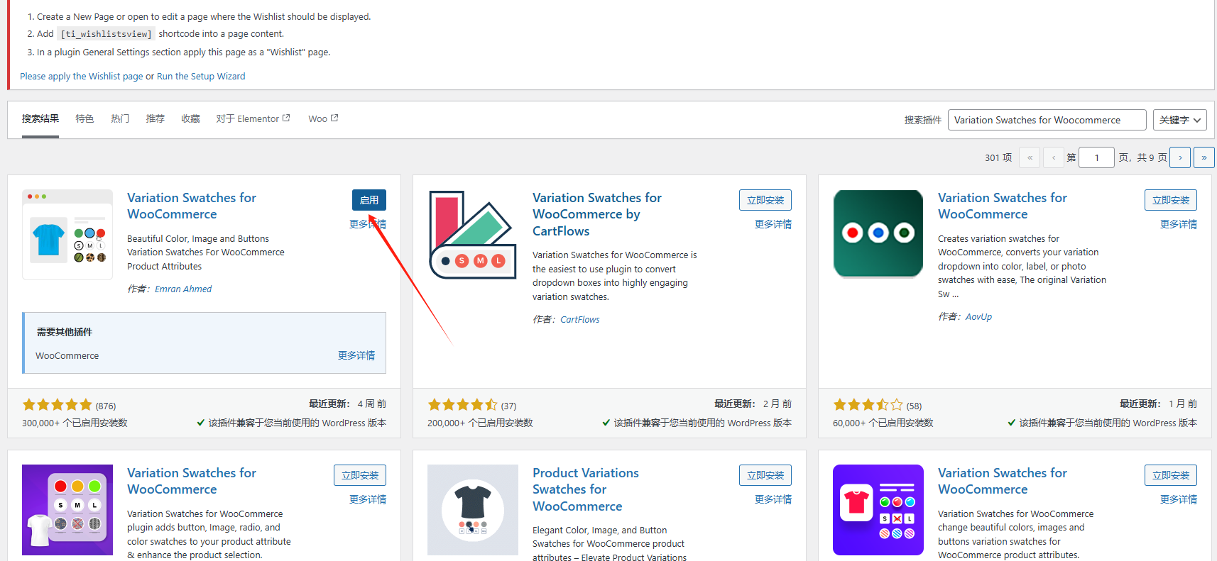The image size is (1217, 561).
Task: Open author AovUp link
Action: click(x=978, y=317)
